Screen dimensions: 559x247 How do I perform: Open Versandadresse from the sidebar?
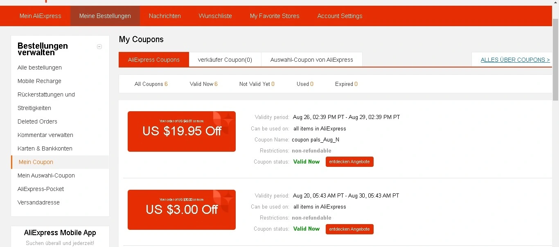(x=38, y=202)
